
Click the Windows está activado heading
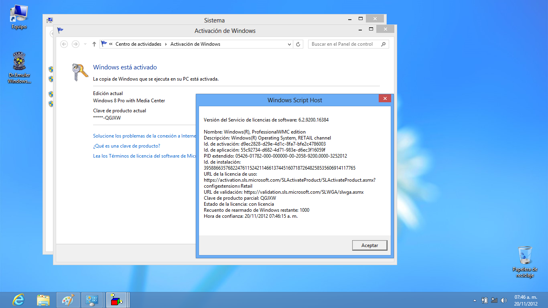pyautogui.click(x=125, y=67)
